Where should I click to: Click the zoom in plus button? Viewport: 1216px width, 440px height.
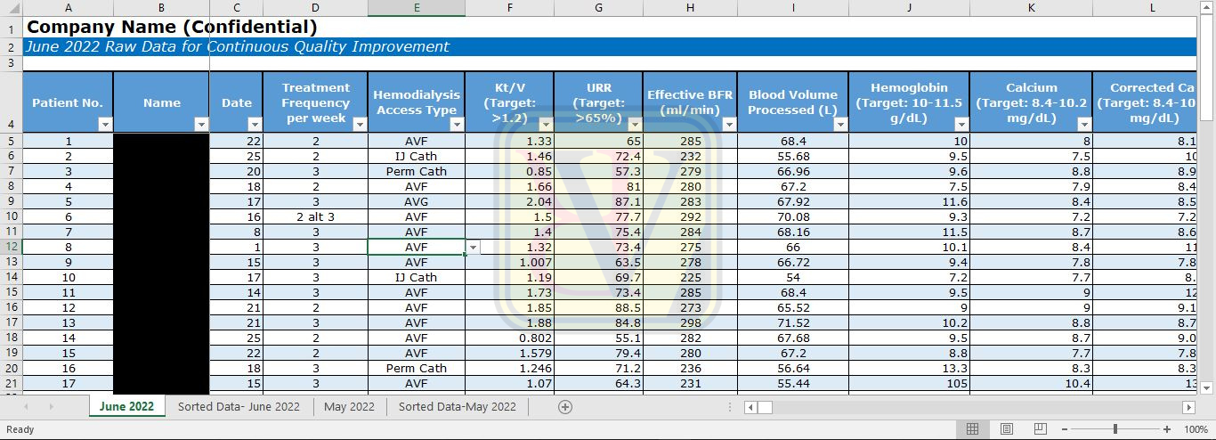tap(1167, 429)
